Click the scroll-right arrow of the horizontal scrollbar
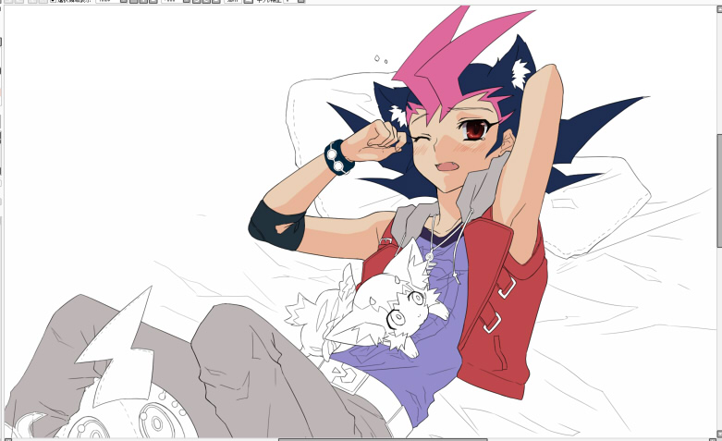722x441 pixels. tap(713, 440)
